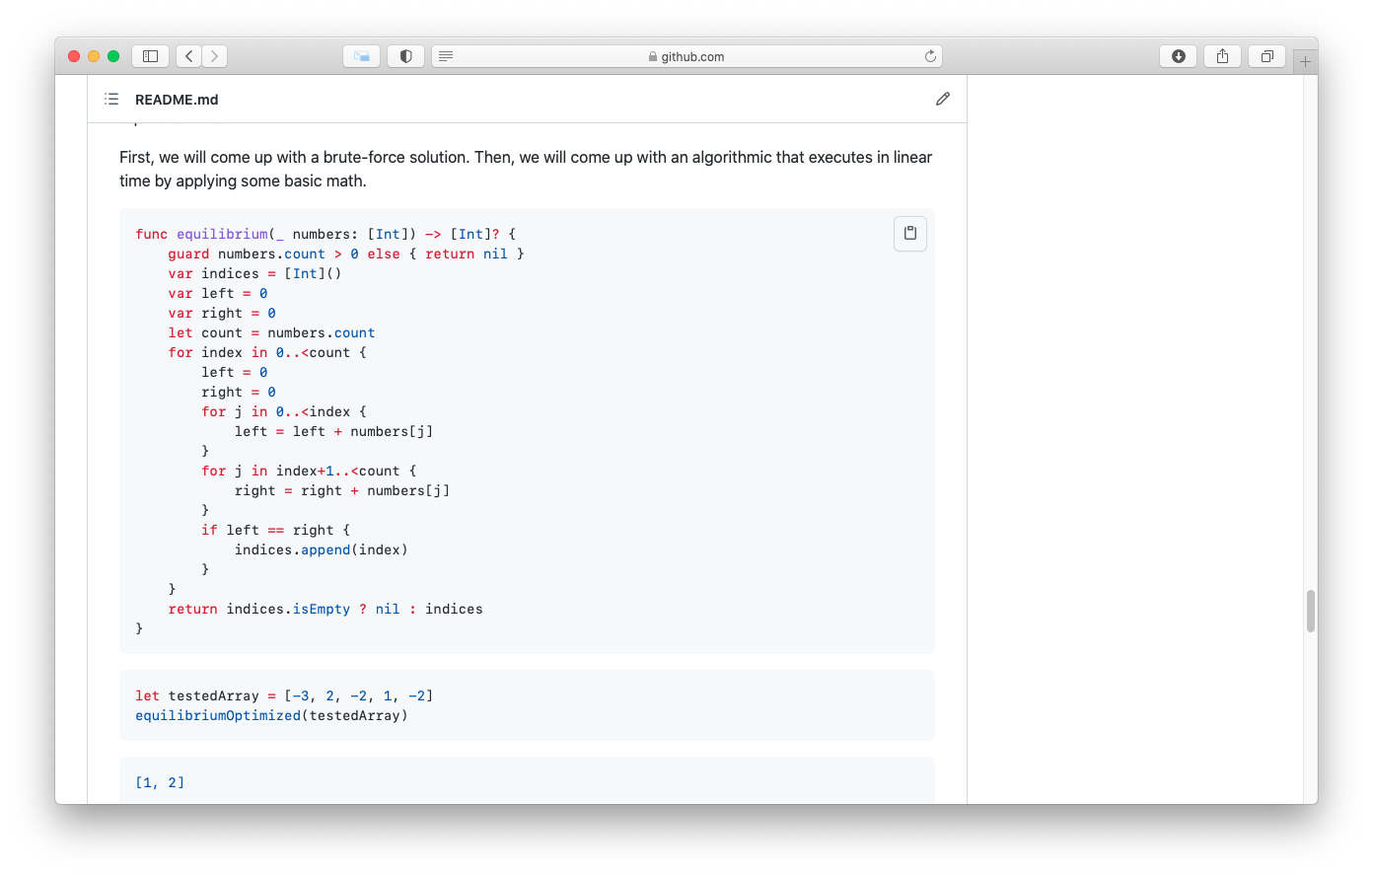Screen dimensions: 1373x877
Task: Click the red window close button
Action: [74, 56]
